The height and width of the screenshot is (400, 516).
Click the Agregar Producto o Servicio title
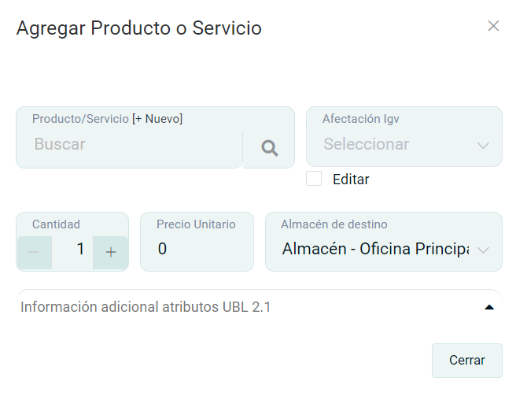pos(139,28)
